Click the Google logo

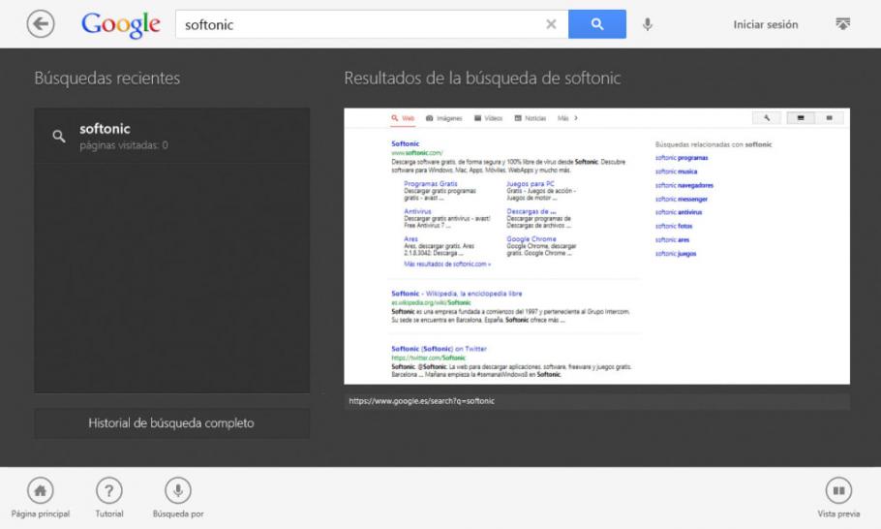119,25
